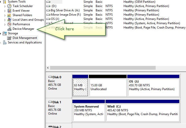Select the System Reserved 350 MB partition
186x128 pixels.
click(89, 112)
